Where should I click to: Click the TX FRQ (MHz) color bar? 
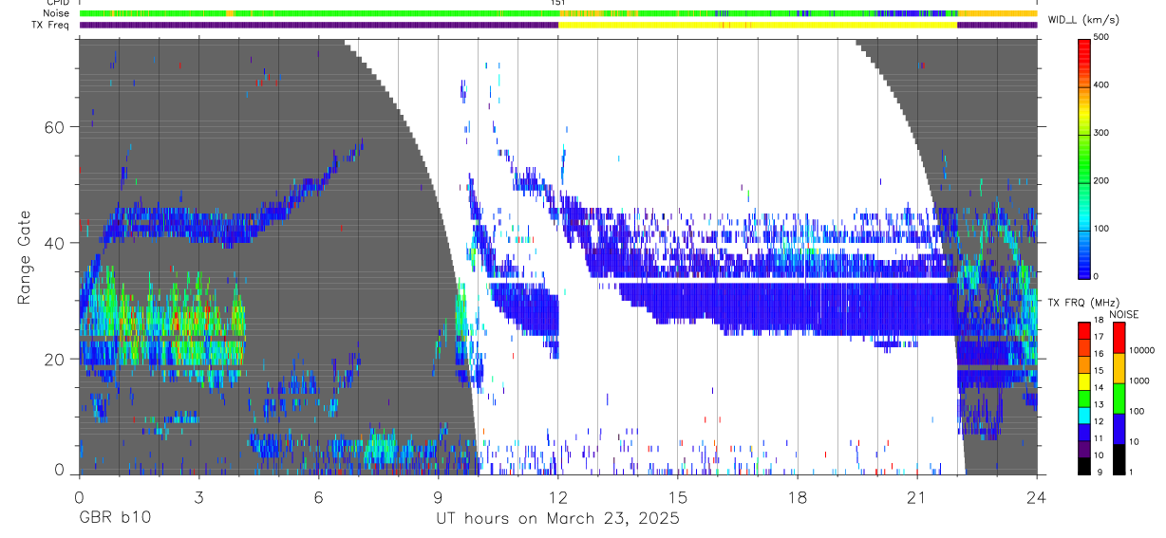click(x=1083, y=399)
